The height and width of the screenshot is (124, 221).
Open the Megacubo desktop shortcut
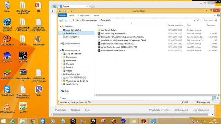coord(7,57)
